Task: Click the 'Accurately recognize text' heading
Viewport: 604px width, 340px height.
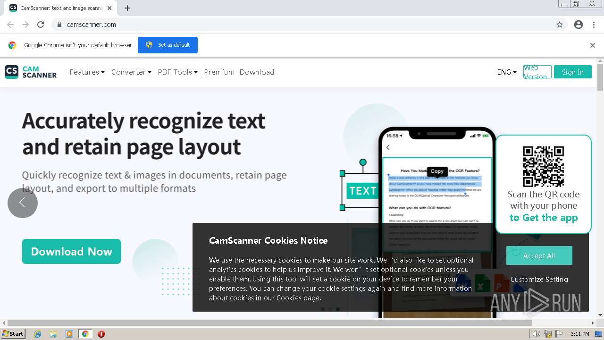Action: click(x=143, y=134)
